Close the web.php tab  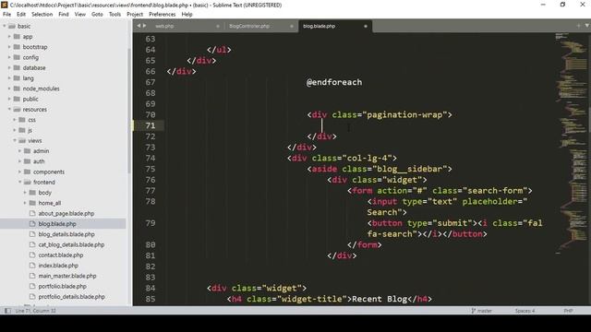[x=218, y=26]
